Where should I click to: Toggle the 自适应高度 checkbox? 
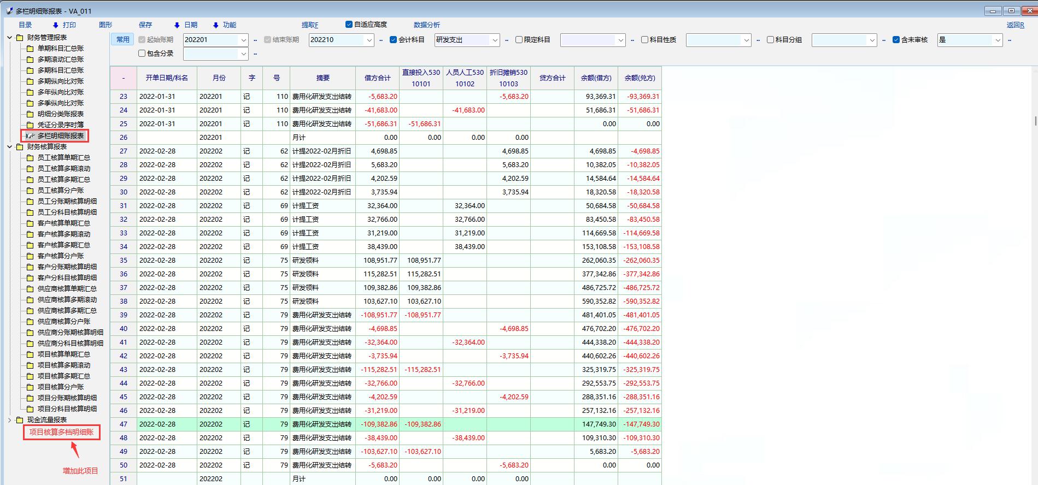pos(349,25)
